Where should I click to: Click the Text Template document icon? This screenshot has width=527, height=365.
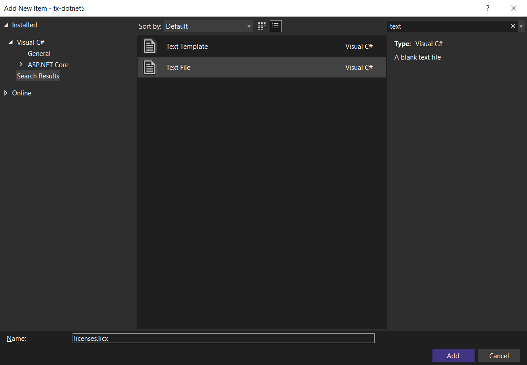[150, 46]
